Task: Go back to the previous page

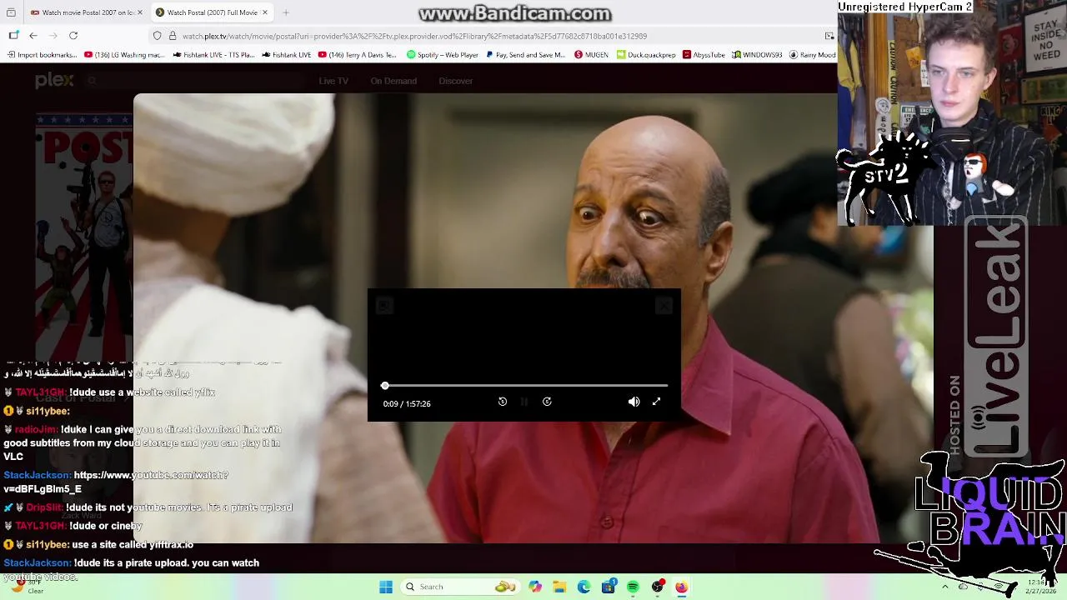Action: click(33, 36)
